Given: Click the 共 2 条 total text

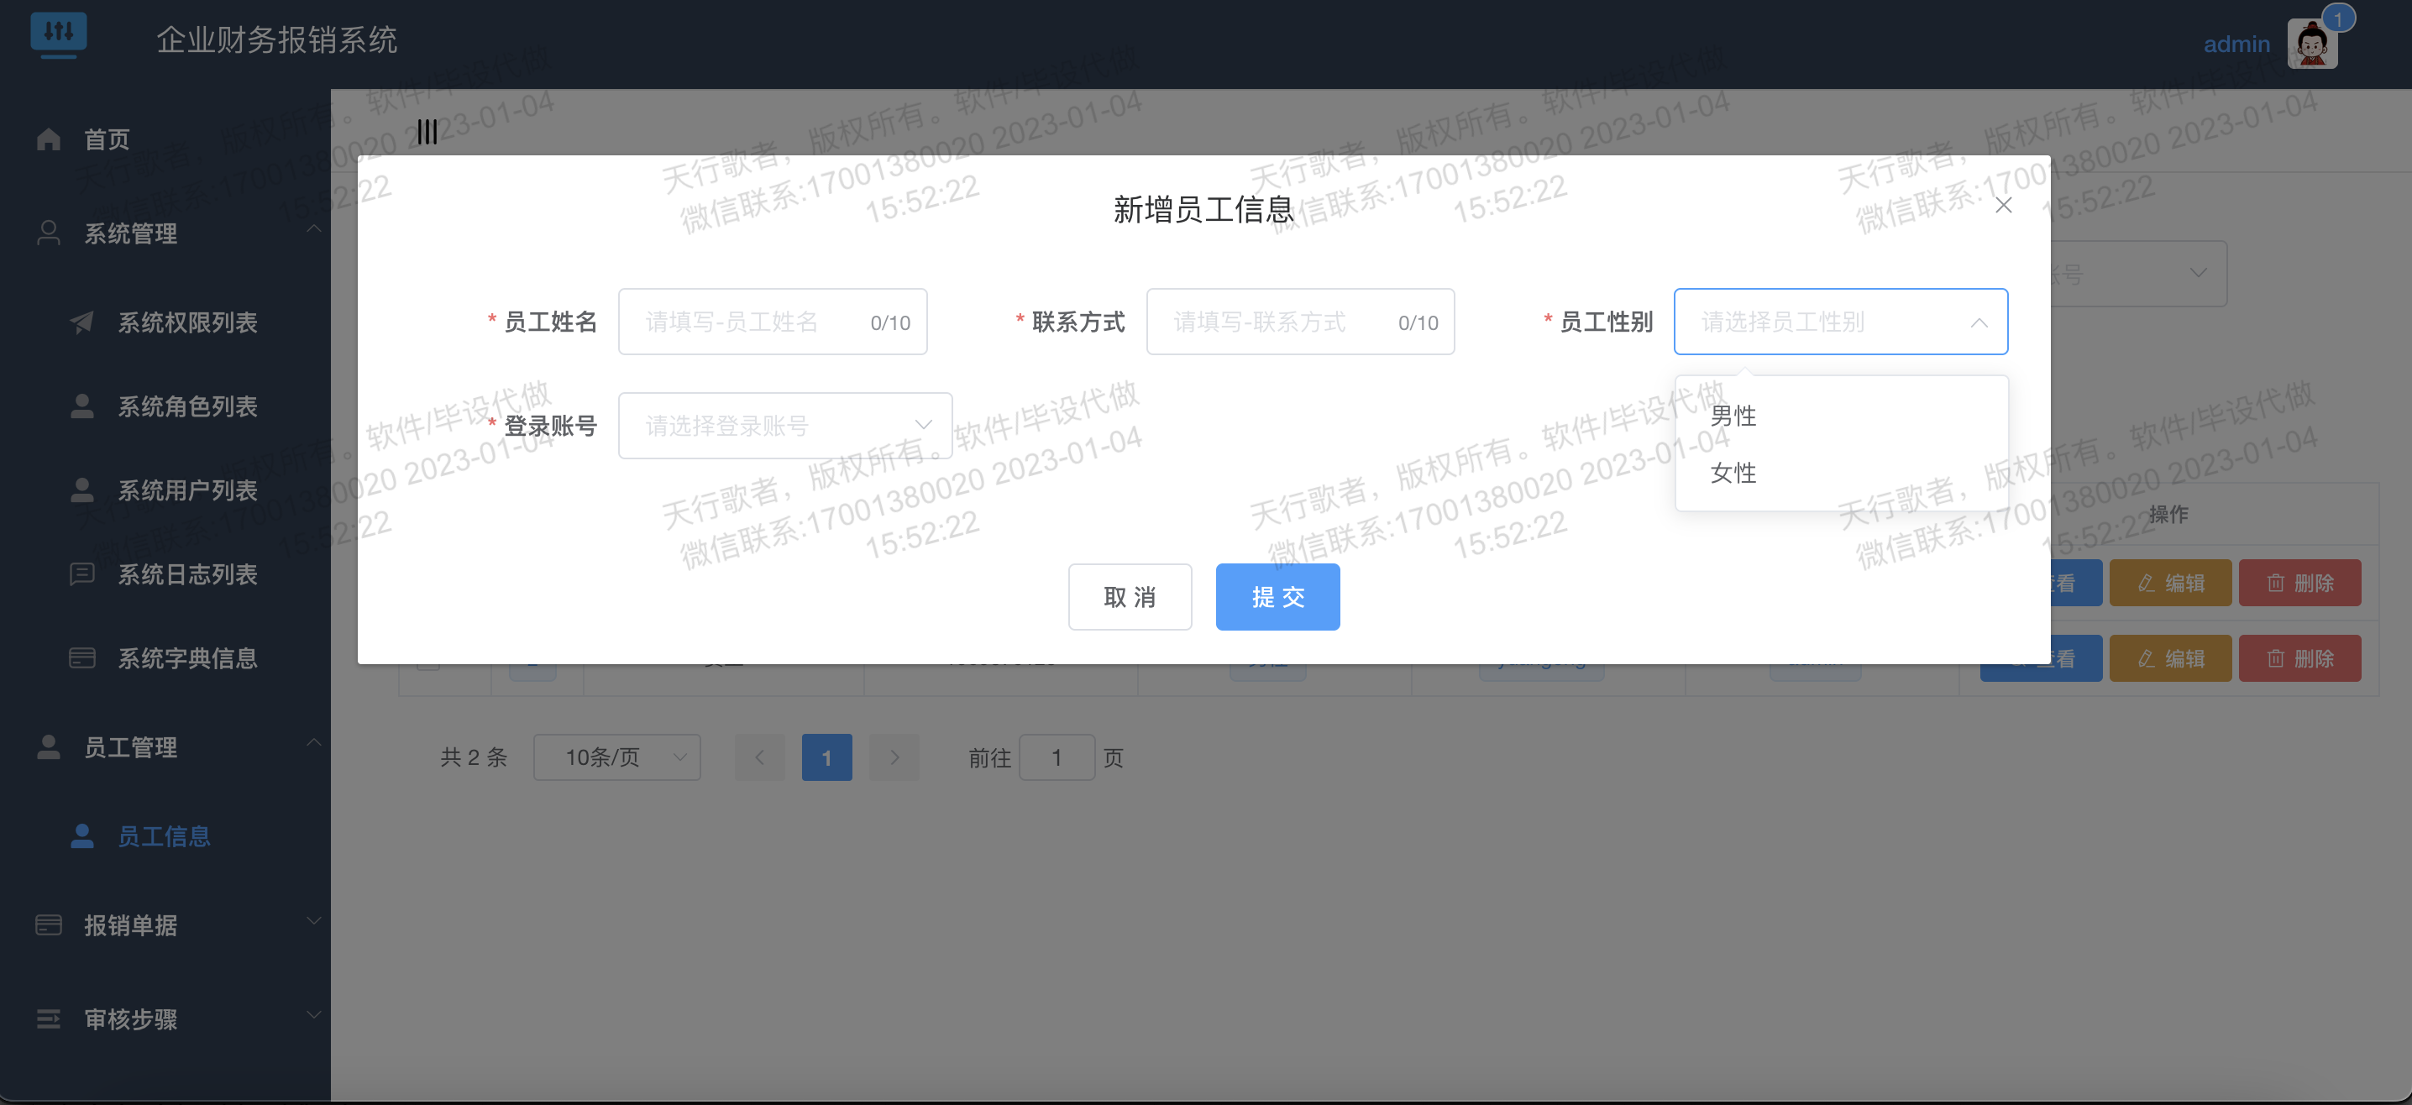Looking at the screenshot, I should click(x=474, y=757).
